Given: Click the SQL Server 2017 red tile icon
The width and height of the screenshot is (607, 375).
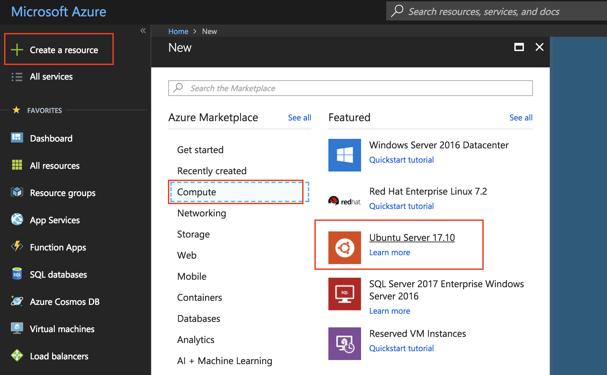Looking at the screenshot, I should click(344, 294).
